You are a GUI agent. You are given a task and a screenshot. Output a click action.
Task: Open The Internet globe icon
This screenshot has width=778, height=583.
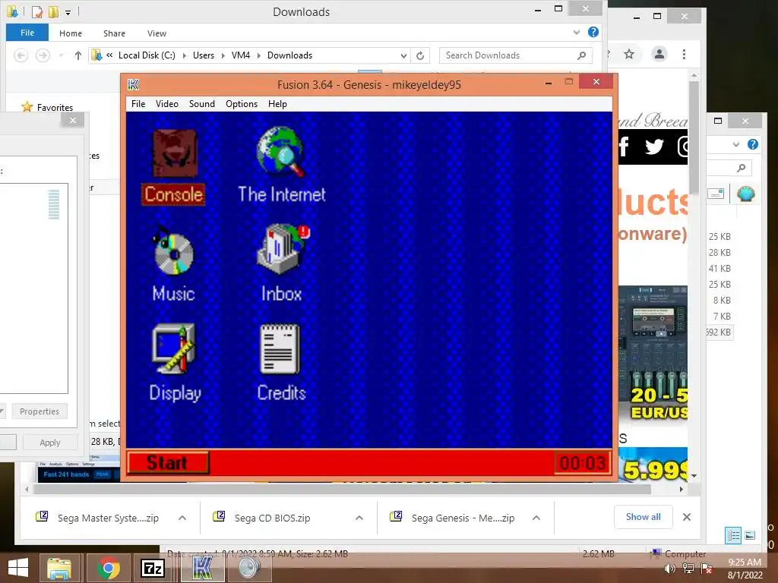click(281, 165)
